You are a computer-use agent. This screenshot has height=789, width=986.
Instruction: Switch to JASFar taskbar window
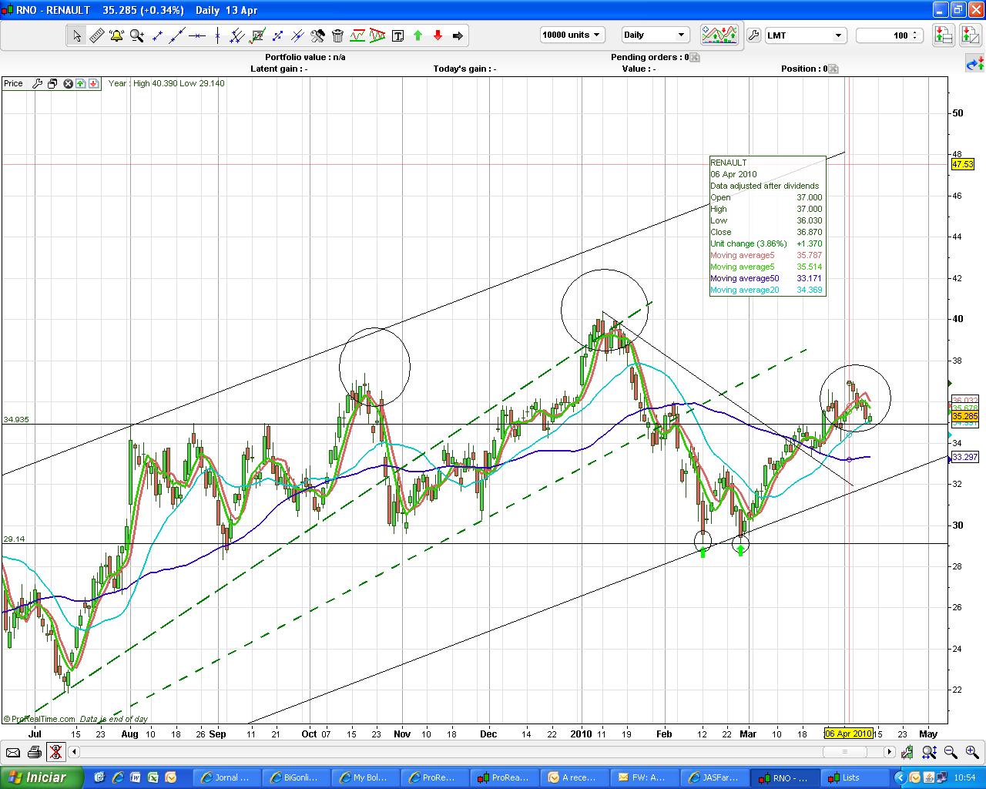[713, 777]
